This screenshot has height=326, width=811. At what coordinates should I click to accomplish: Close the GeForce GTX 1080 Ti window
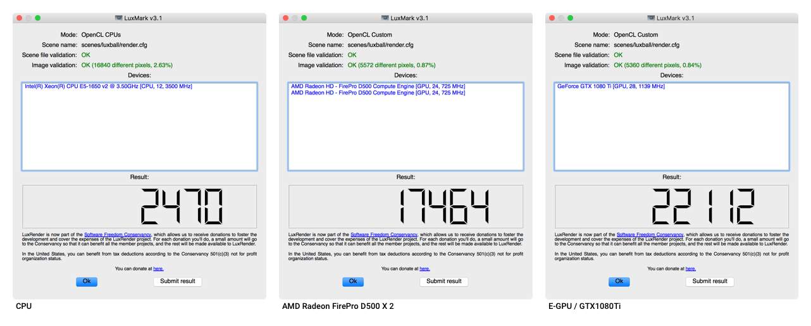coord(553,18)
